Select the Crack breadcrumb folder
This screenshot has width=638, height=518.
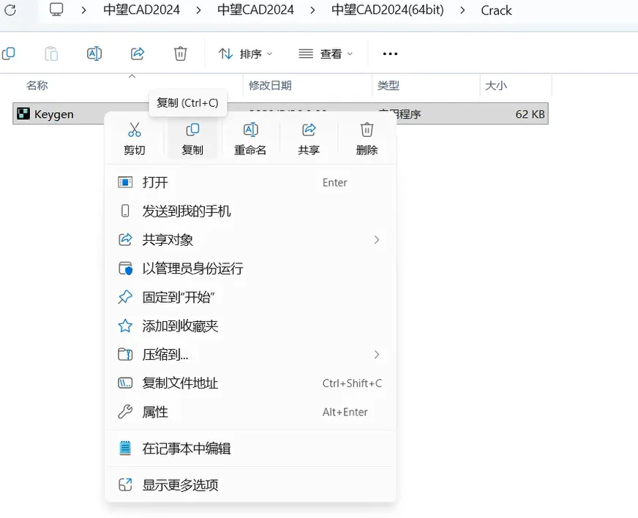(496, 10)
